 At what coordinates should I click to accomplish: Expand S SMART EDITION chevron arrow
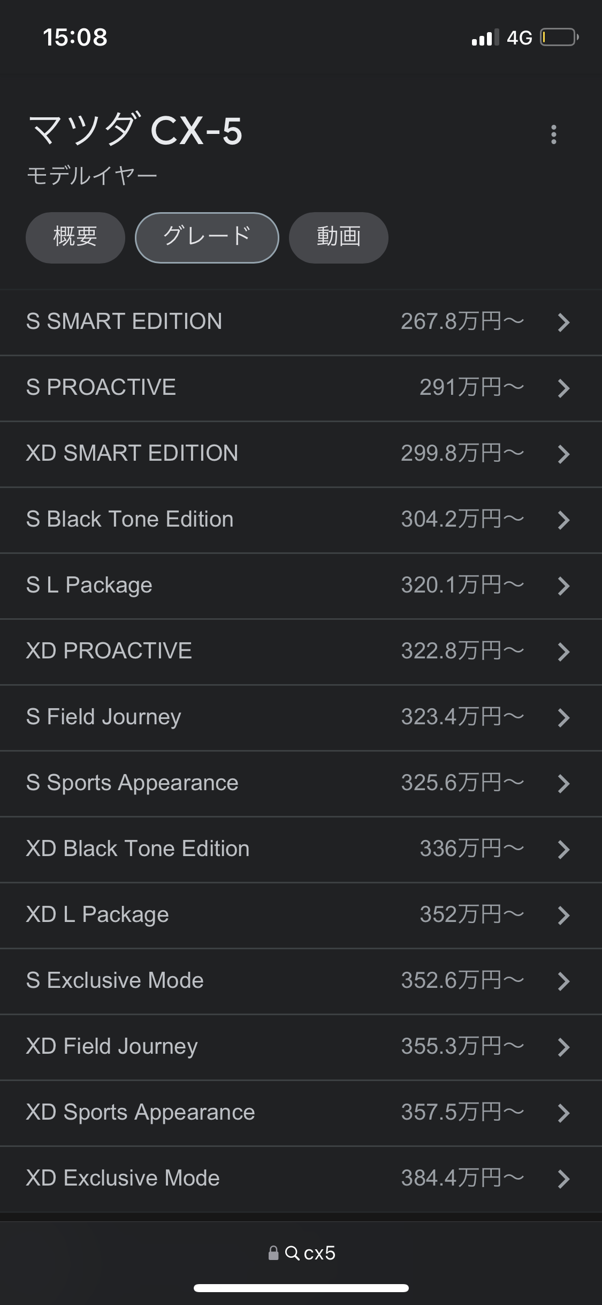pyautogui.click(x=563, y=322)
